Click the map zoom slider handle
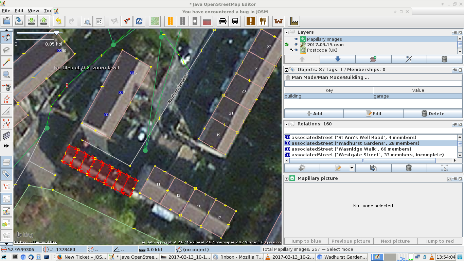 (x=56, y=33)
